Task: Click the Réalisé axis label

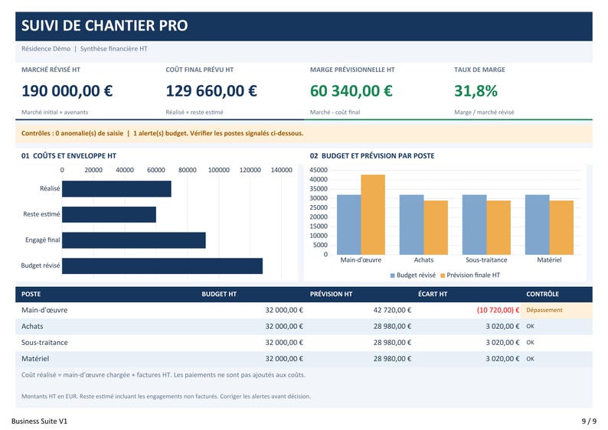Action: (x=50, y=189)
